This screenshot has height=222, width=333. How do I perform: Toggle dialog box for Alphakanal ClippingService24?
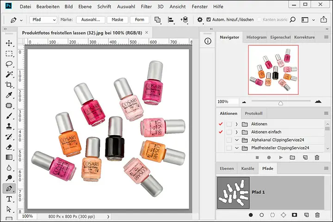point(229,140)
